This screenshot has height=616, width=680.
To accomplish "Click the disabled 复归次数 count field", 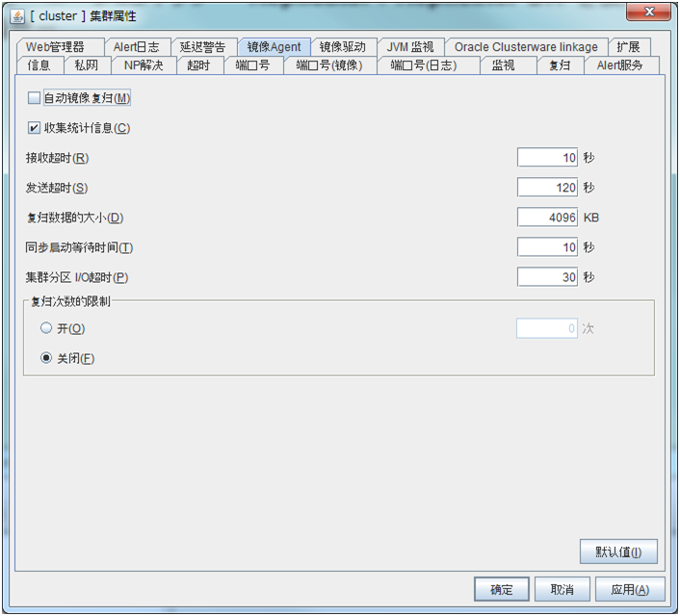I will click(547, 328).
